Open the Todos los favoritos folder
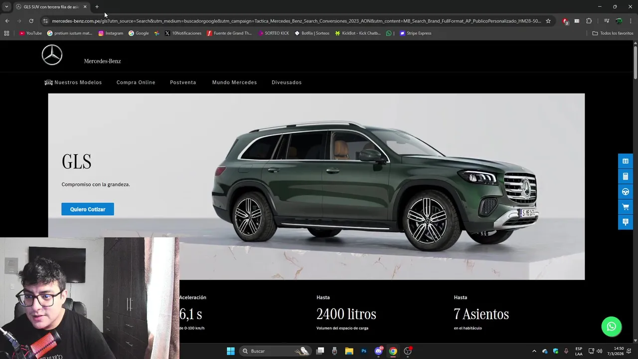 613,33
